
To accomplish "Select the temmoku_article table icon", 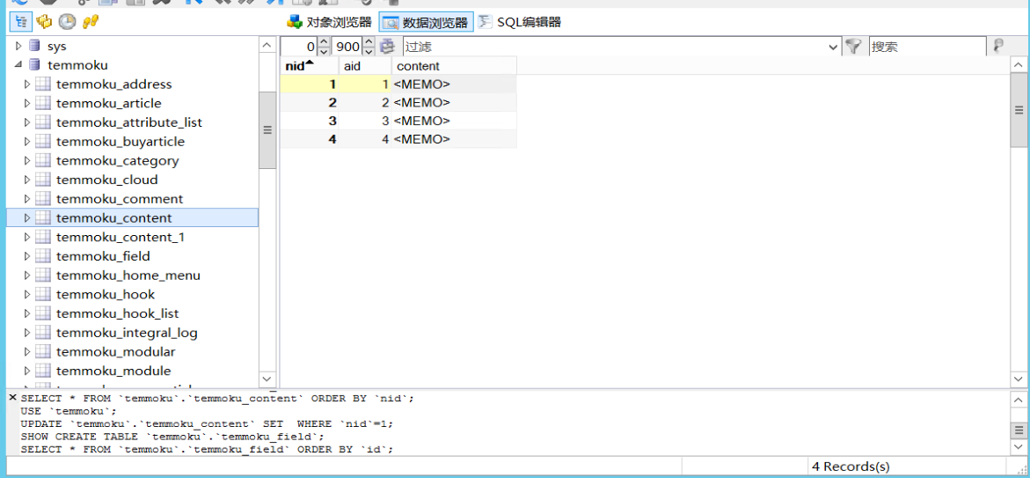I will (43, 103).
